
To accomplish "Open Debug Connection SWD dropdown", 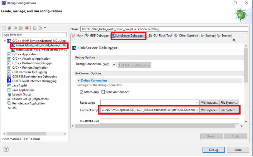I will 109,65.
